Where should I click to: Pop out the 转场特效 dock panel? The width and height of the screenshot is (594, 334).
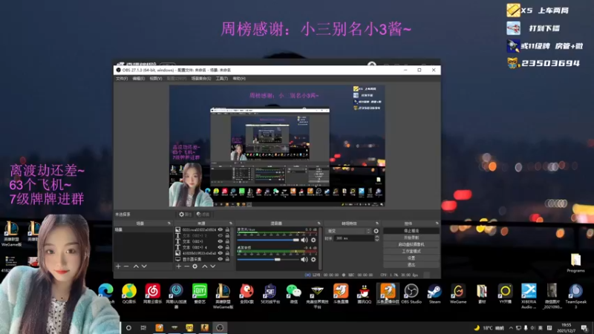[x=377, y=223]
